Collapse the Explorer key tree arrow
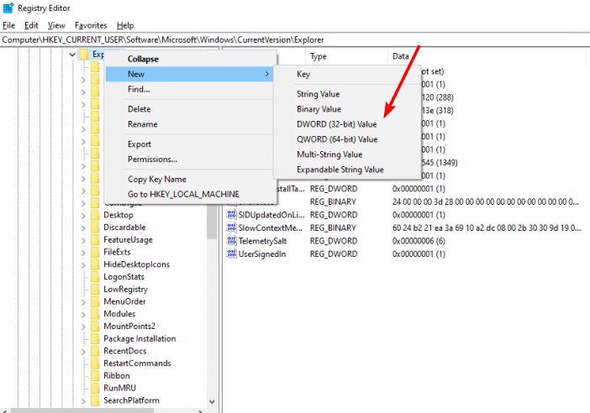Screen dimensions: 590x413 [x=73, y=55]
